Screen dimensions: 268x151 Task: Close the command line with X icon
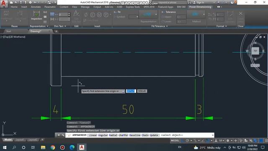[59, 135]
